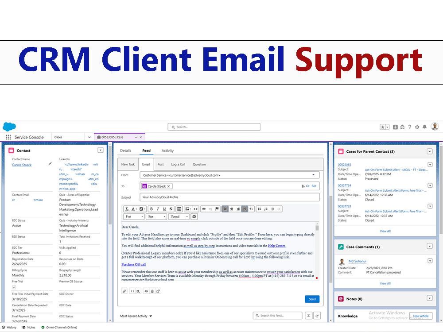Click the source code icon
Viewport: 443px width, 332px height.
[195, 209]
